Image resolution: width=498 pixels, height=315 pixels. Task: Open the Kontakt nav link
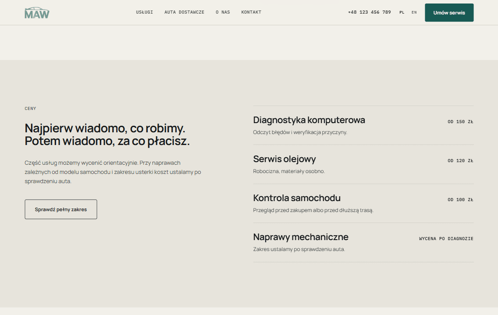pos(251,12)
